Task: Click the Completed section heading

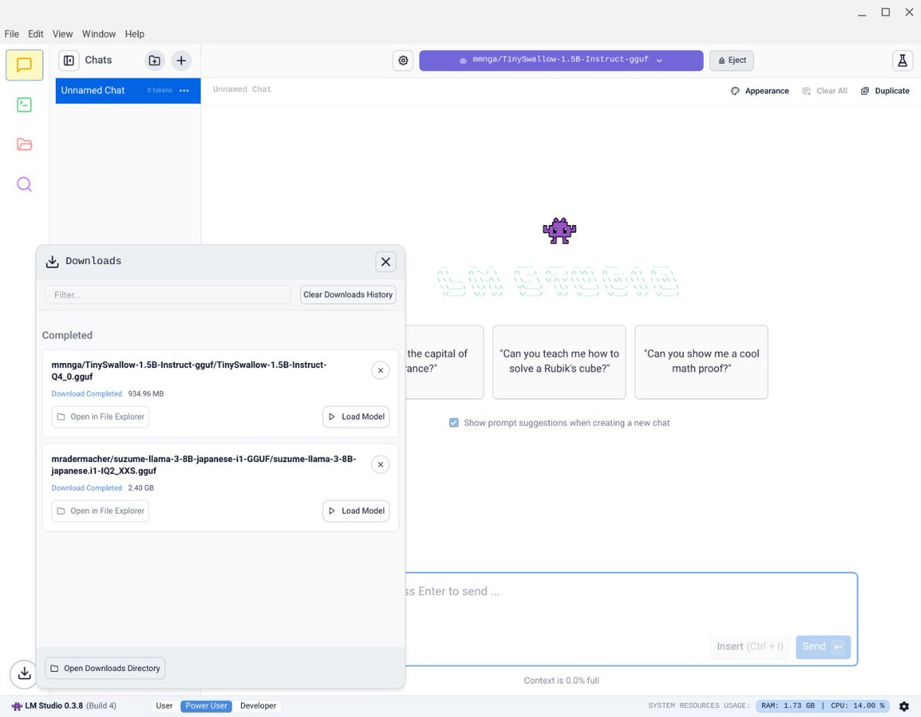Action: click(67, 335)
